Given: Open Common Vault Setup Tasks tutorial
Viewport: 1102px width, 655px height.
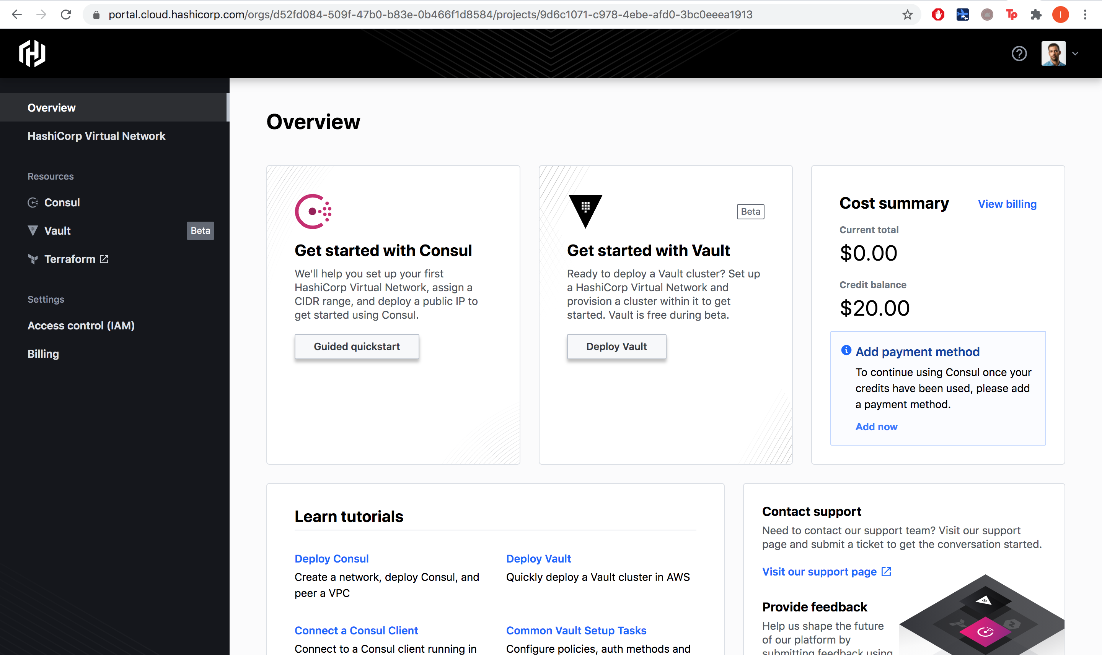Looking at the screenshot, I should pyautogui.click(x=576, y=630).
